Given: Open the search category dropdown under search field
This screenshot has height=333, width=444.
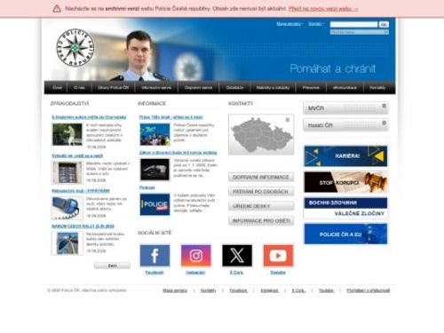Looking at the screenshot, I should click(360, 32).
